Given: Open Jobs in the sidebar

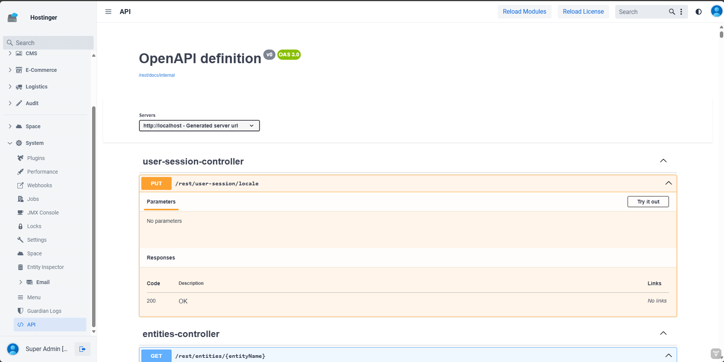Looking at the screenshot, I should click(50, 199).
